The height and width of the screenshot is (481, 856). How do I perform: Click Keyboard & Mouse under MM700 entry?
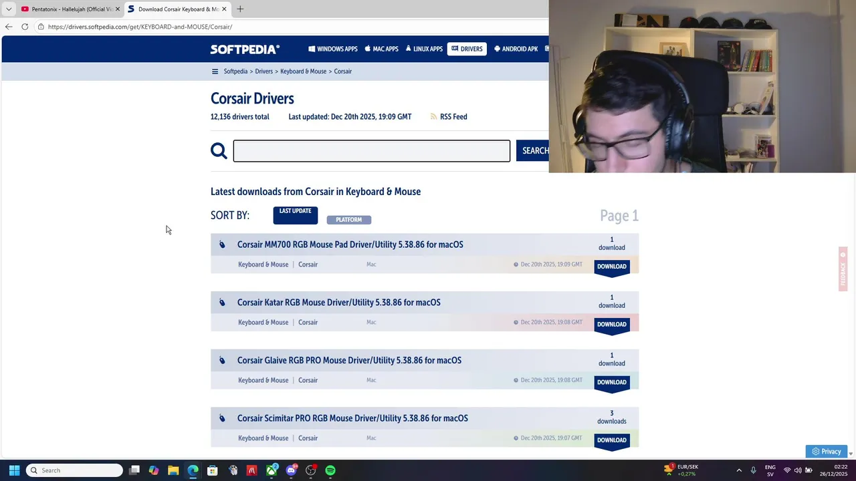click(x=263, y=265)
